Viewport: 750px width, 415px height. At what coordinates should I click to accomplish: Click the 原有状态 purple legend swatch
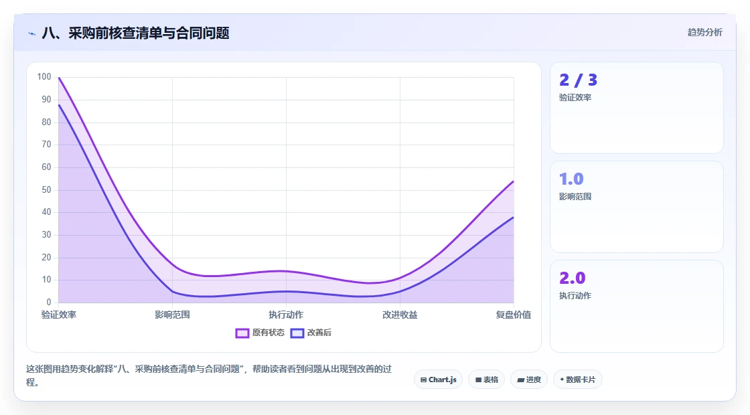point(242,333)
